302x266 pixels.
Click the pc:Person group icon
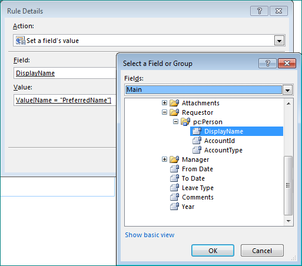tap(185, 122)
